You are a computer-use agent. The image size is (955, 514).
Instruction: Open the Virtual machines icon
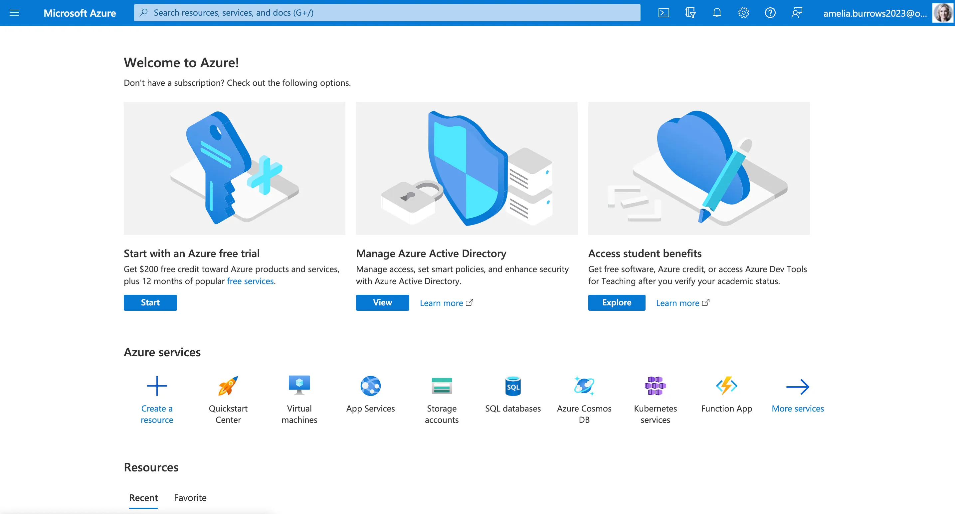(x=299, y=386)
